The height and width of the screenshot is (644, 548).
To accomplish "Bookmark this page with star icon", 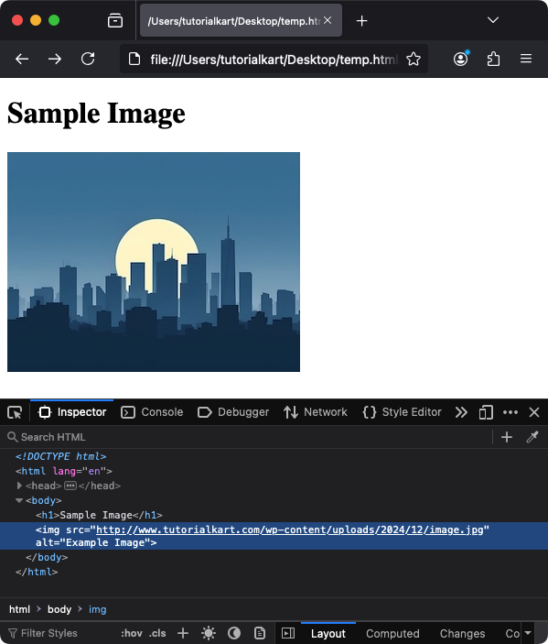I will (x=414, y=60).
